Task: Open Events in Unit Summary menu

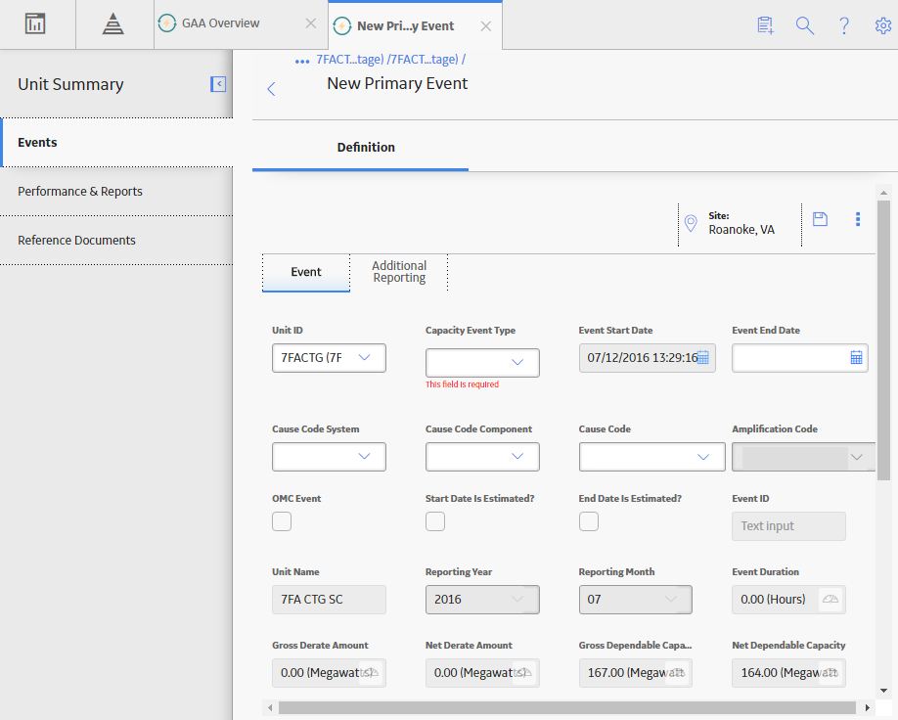Action: click(117, 143)
